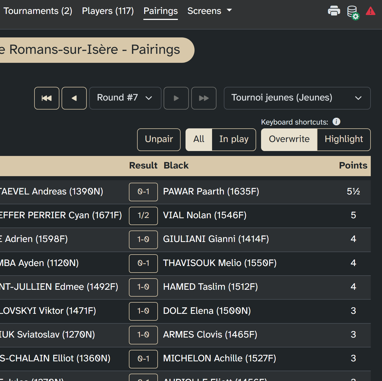Select player ARMES Clovis (1465F)
382x381 pixels.
tap(210, 335)
